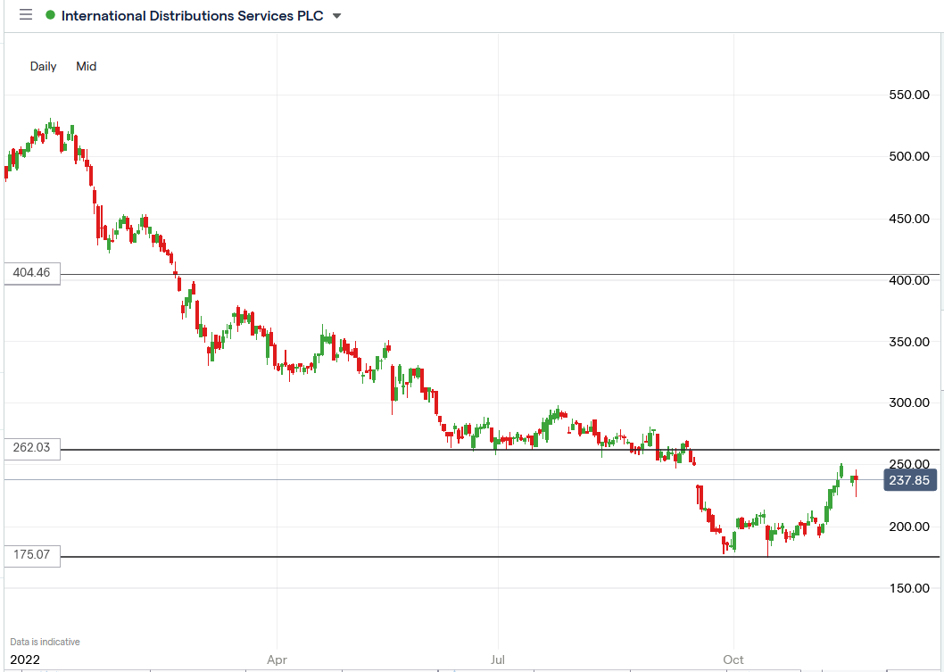Click the 2022 year axis label
Screen dimensions: 944x672
click(x=25, y=660)
